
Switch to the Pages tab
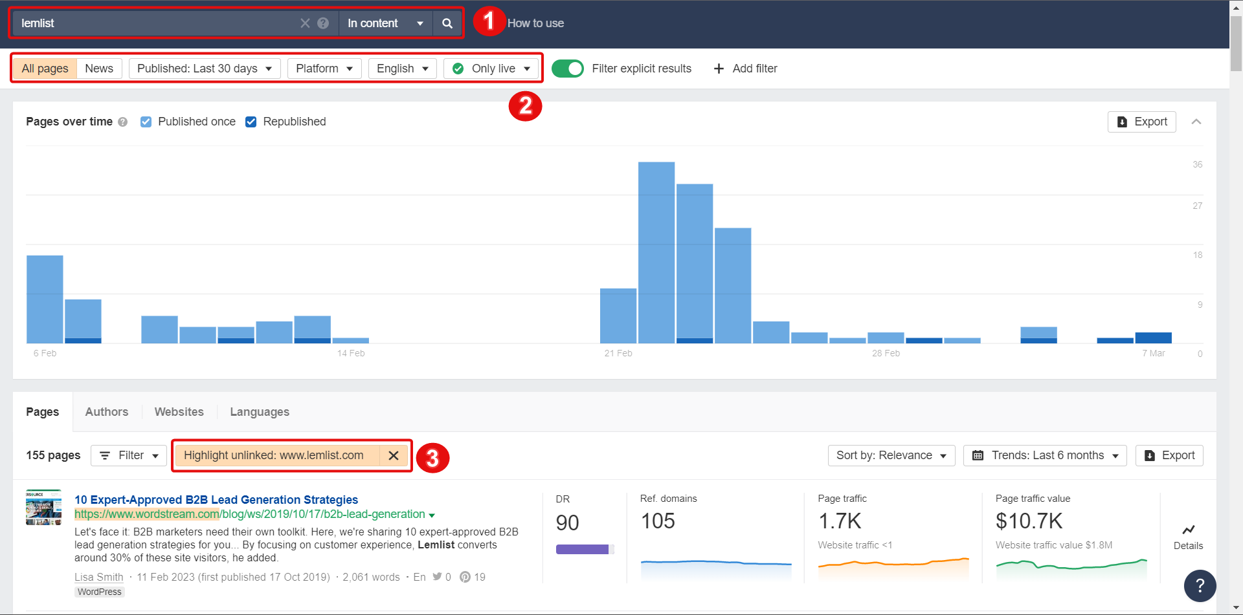[43, 412]
